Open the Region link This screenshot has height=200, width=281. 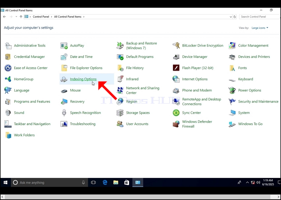coord(131,102)
